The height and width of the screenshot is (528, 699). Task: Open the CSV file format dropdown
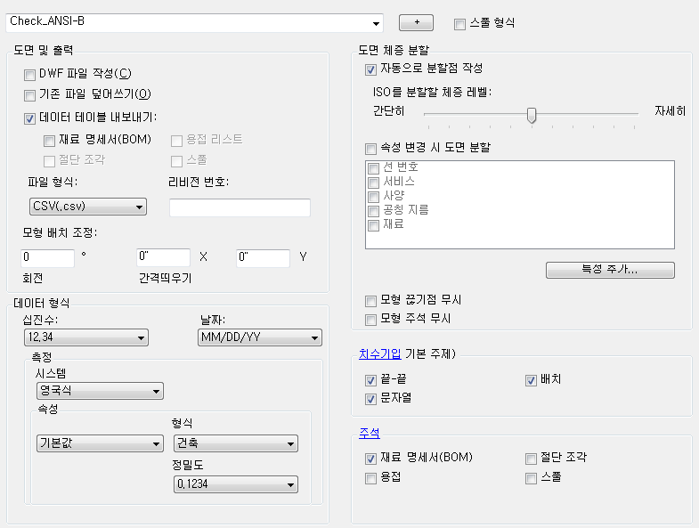point(87,207)
